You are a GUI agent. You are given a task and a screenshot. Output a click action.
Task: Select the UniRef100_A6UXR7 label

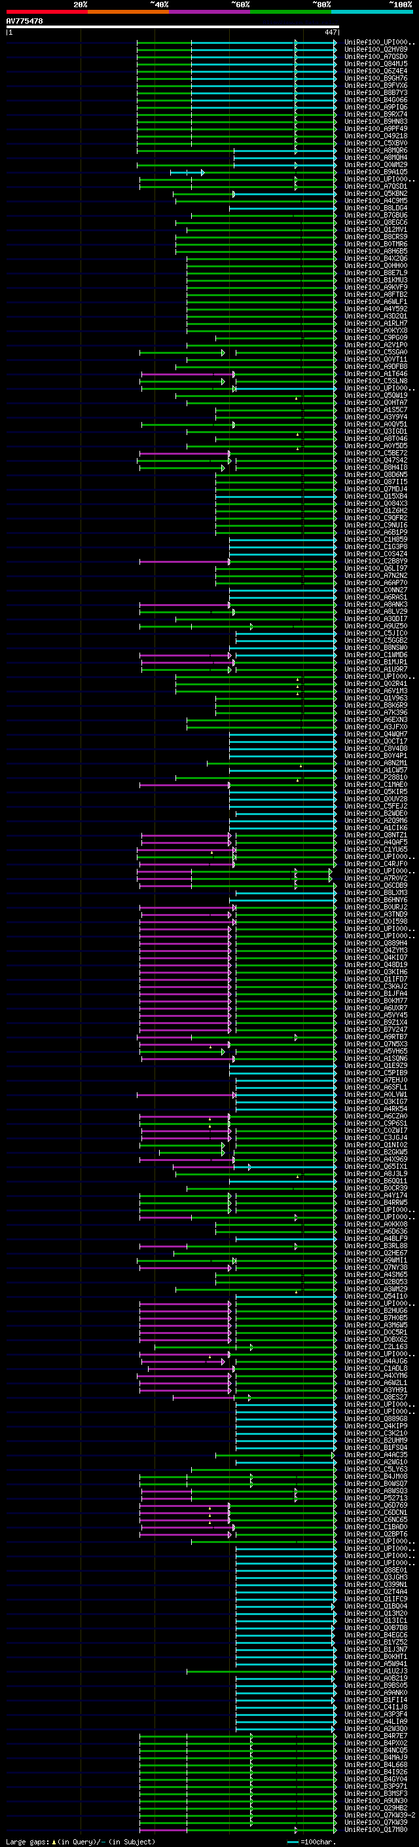pos(376,1008)
